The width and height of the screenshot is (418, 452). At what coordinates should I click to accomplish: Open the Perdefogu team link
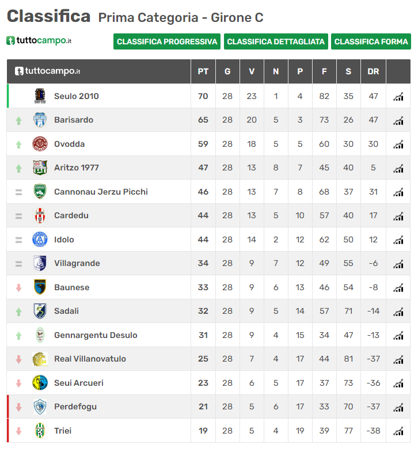(x=75, y=407)
